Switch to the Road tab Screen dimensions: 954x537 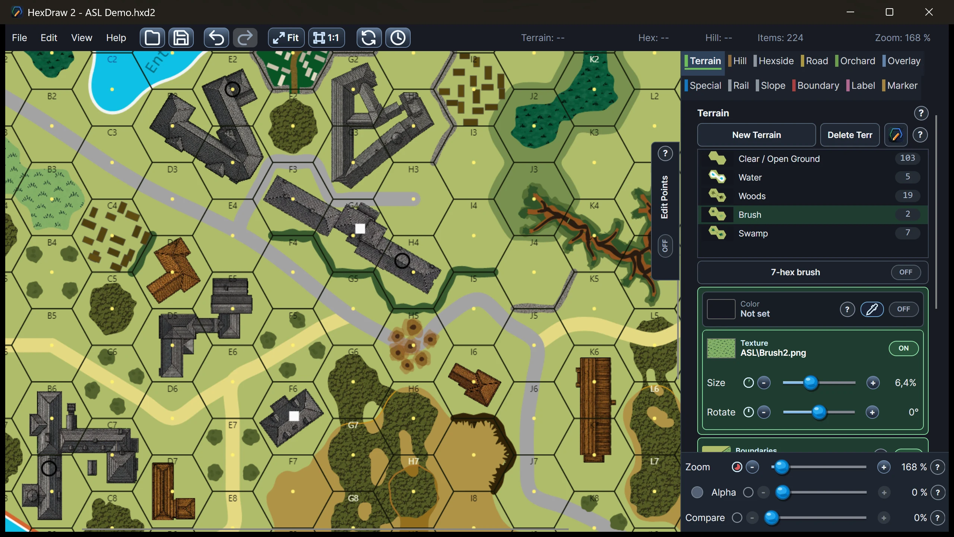(815, 61)
